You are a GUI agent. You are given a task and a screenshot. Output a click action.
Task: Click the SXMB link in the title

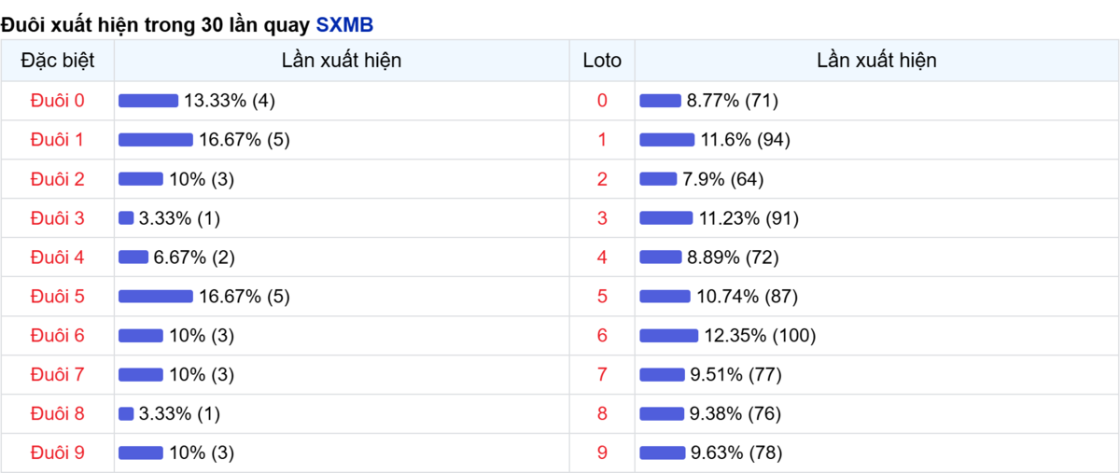coord(344,25)
